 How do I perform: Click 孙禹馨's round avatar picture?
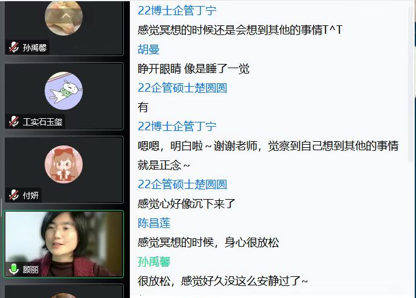click(63, 18)
